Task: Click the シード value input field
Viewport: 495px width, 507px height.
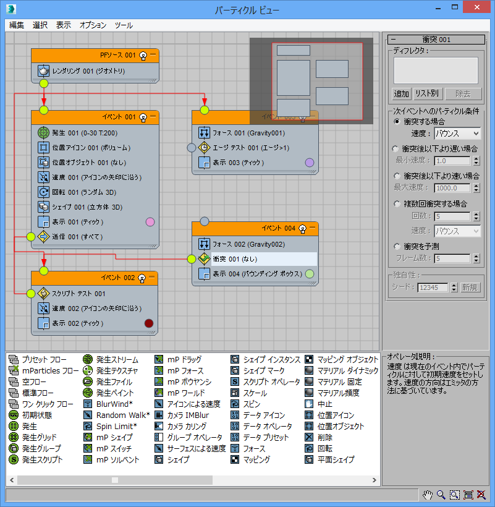Action: pos(433,288)
